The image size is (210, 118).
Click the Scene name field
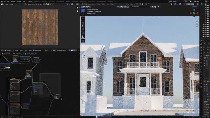pos(177,1)
